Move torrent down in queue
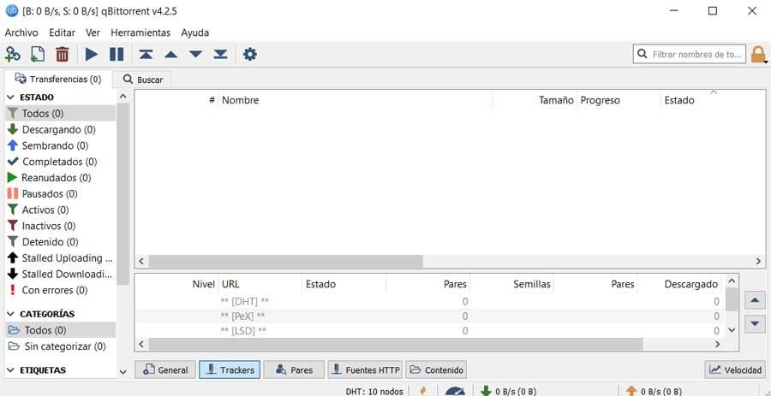 click(195, 54)
